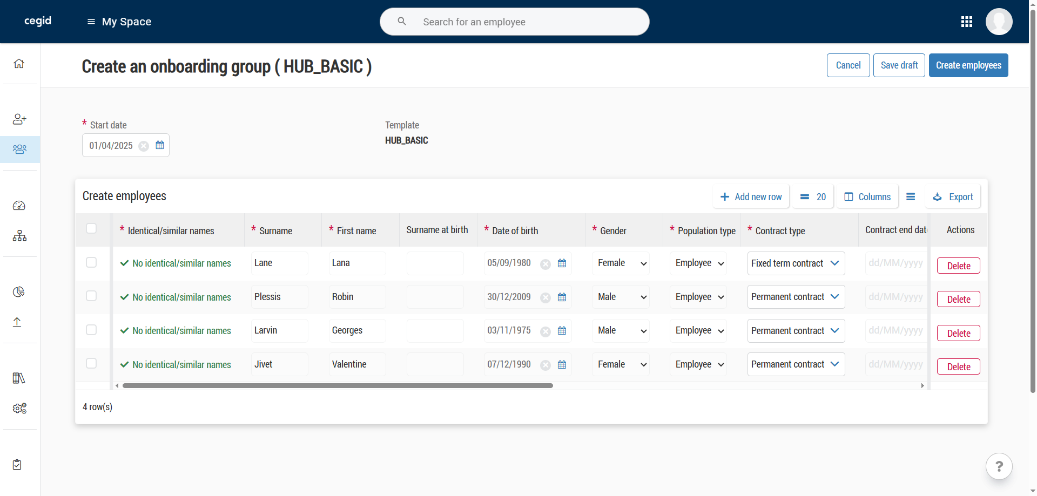Image resolution: width=1037 pixels, height=496 pixels.
Task: Open rows-per-page 20 selector
Action: point(813,197)
